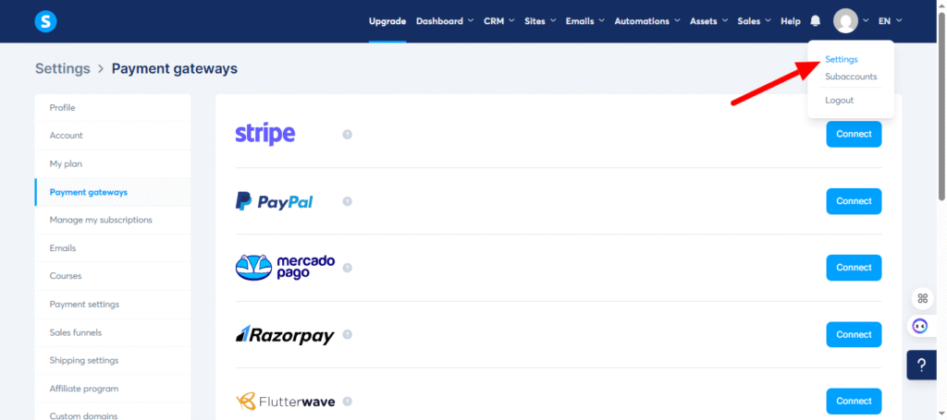Open the chatbot assistant floating icon
Viewport: 947px width, 420px height.
[920, 326]
